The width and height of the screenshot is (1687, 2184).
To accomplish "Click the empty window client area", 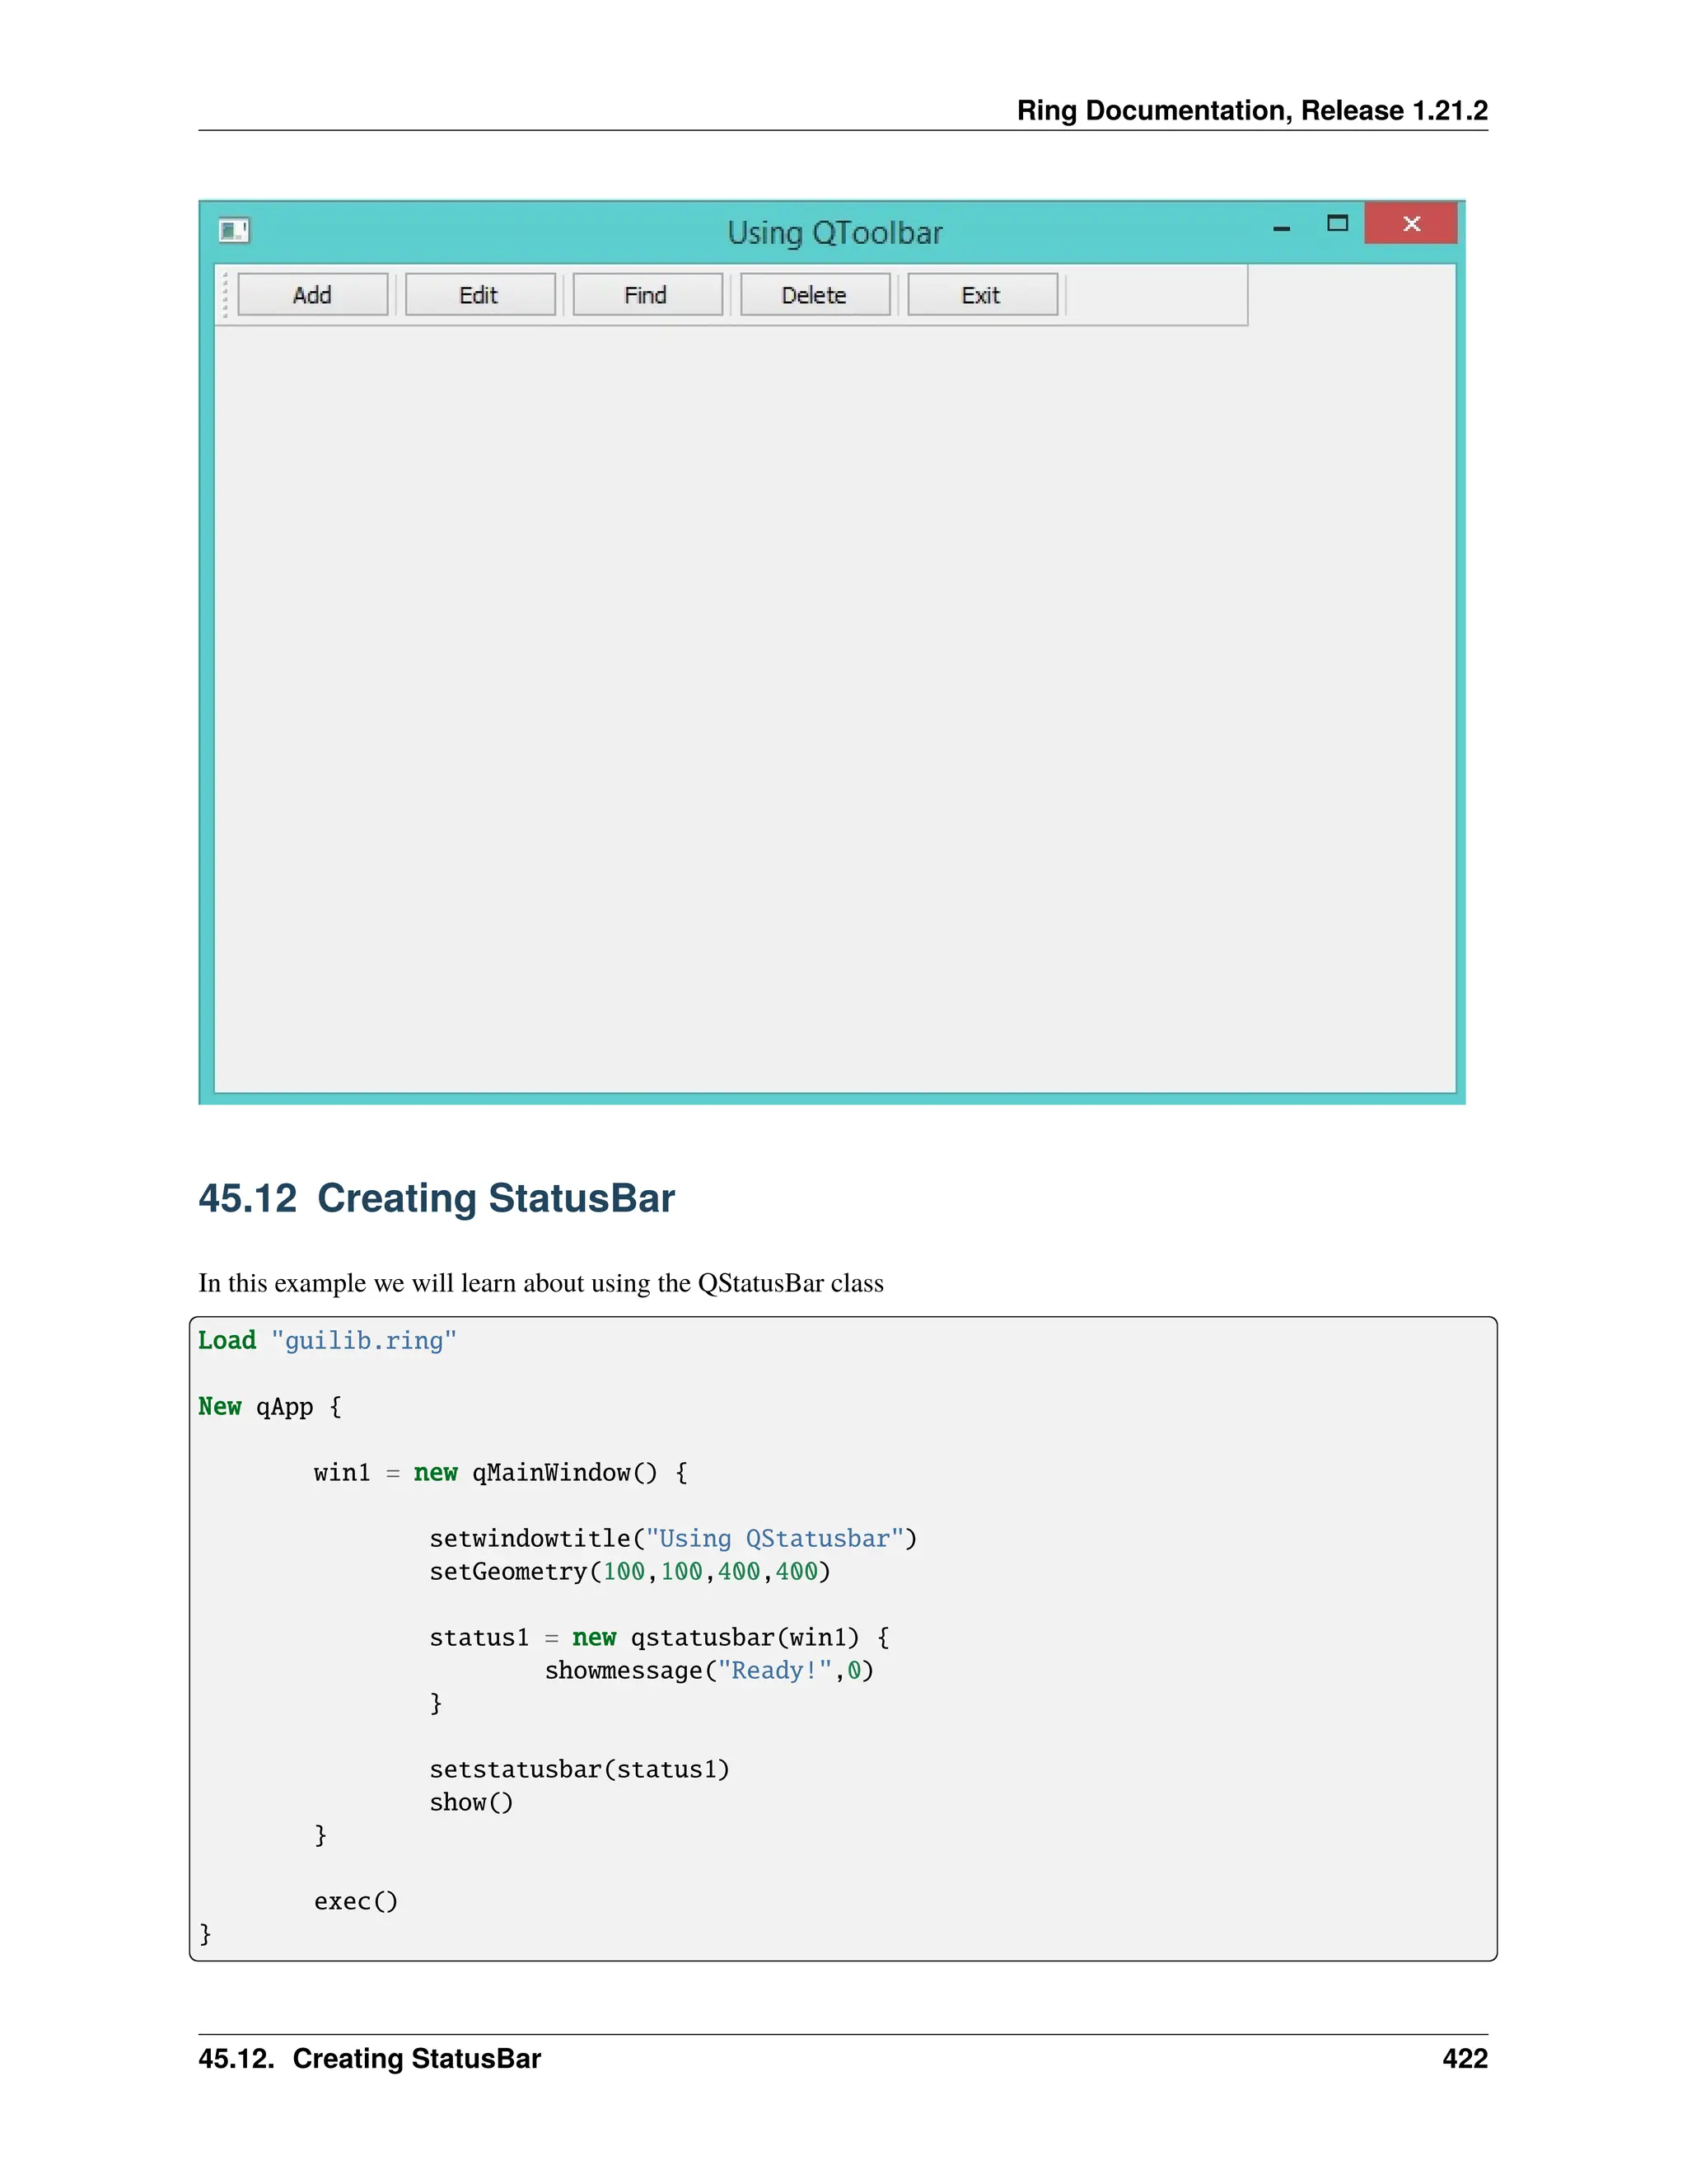I will click(x=834, y=700).
